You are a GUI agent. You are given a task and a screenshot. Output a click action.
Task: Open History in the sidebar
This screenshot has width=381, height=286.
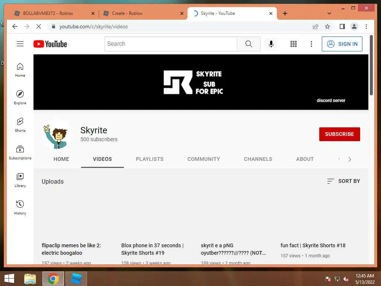20,207
